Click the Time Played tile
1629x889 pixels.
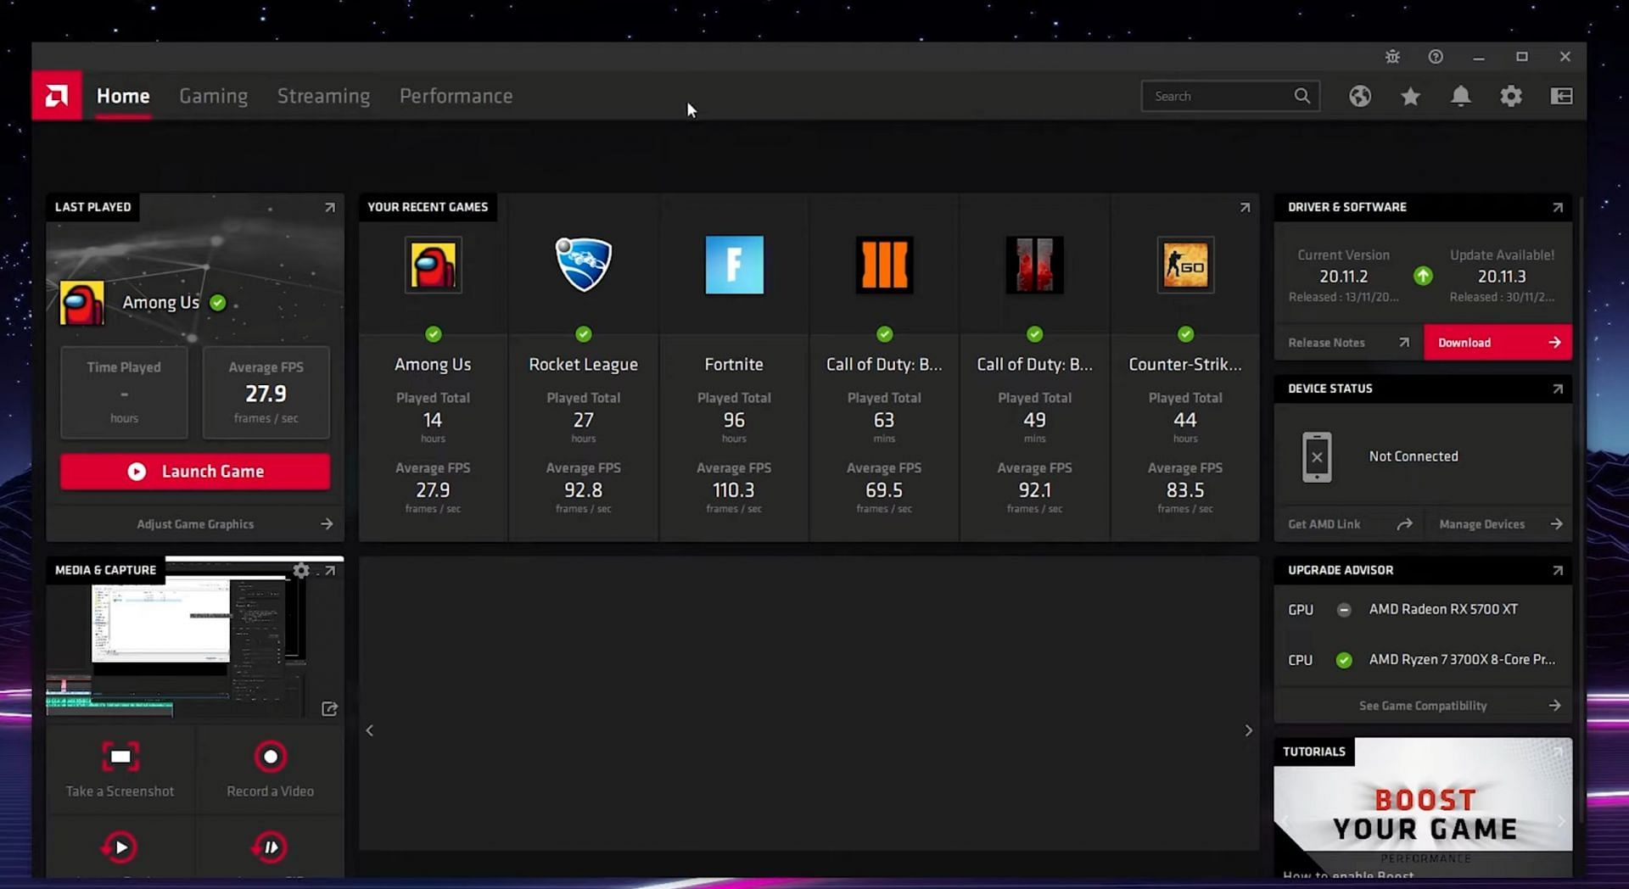(124, 392)
